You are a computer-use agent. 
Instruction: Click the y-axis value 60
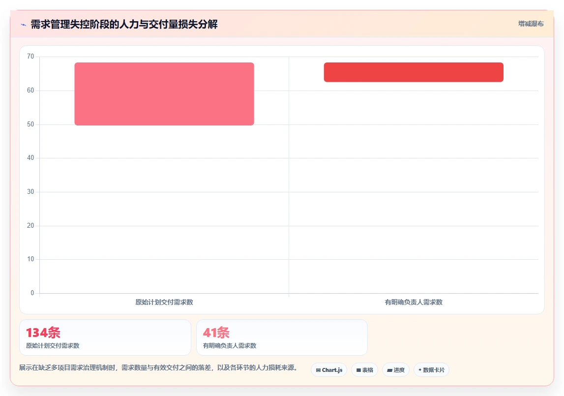point(30,91)
